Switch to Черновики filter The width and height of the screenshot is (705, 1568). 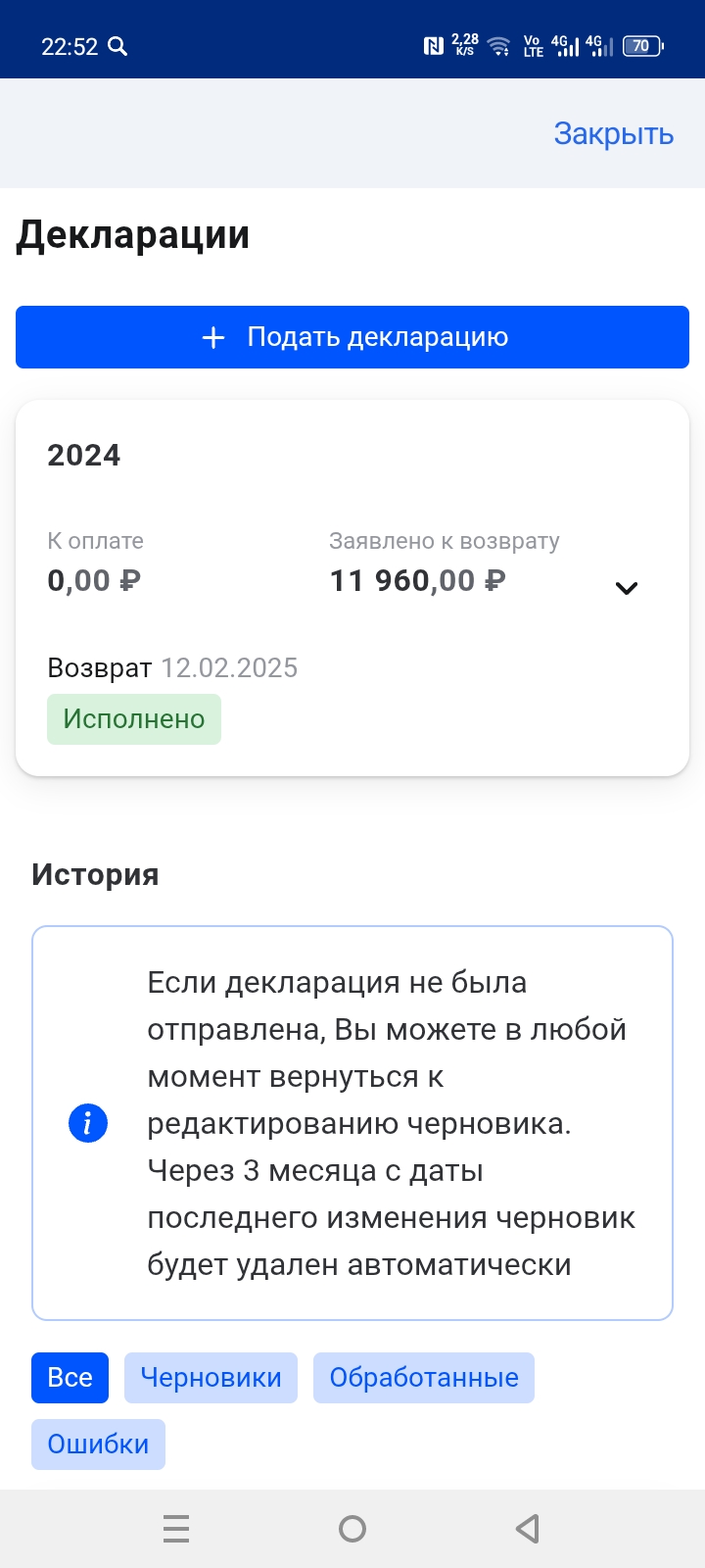[211, 1378]
